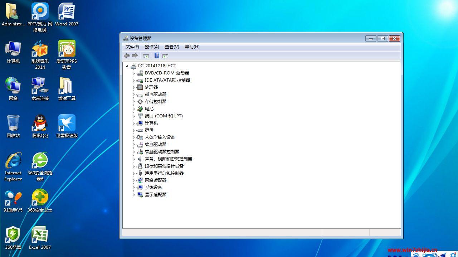Click the 软盘驱动器 floppy drive icon

tap(140, 145)
